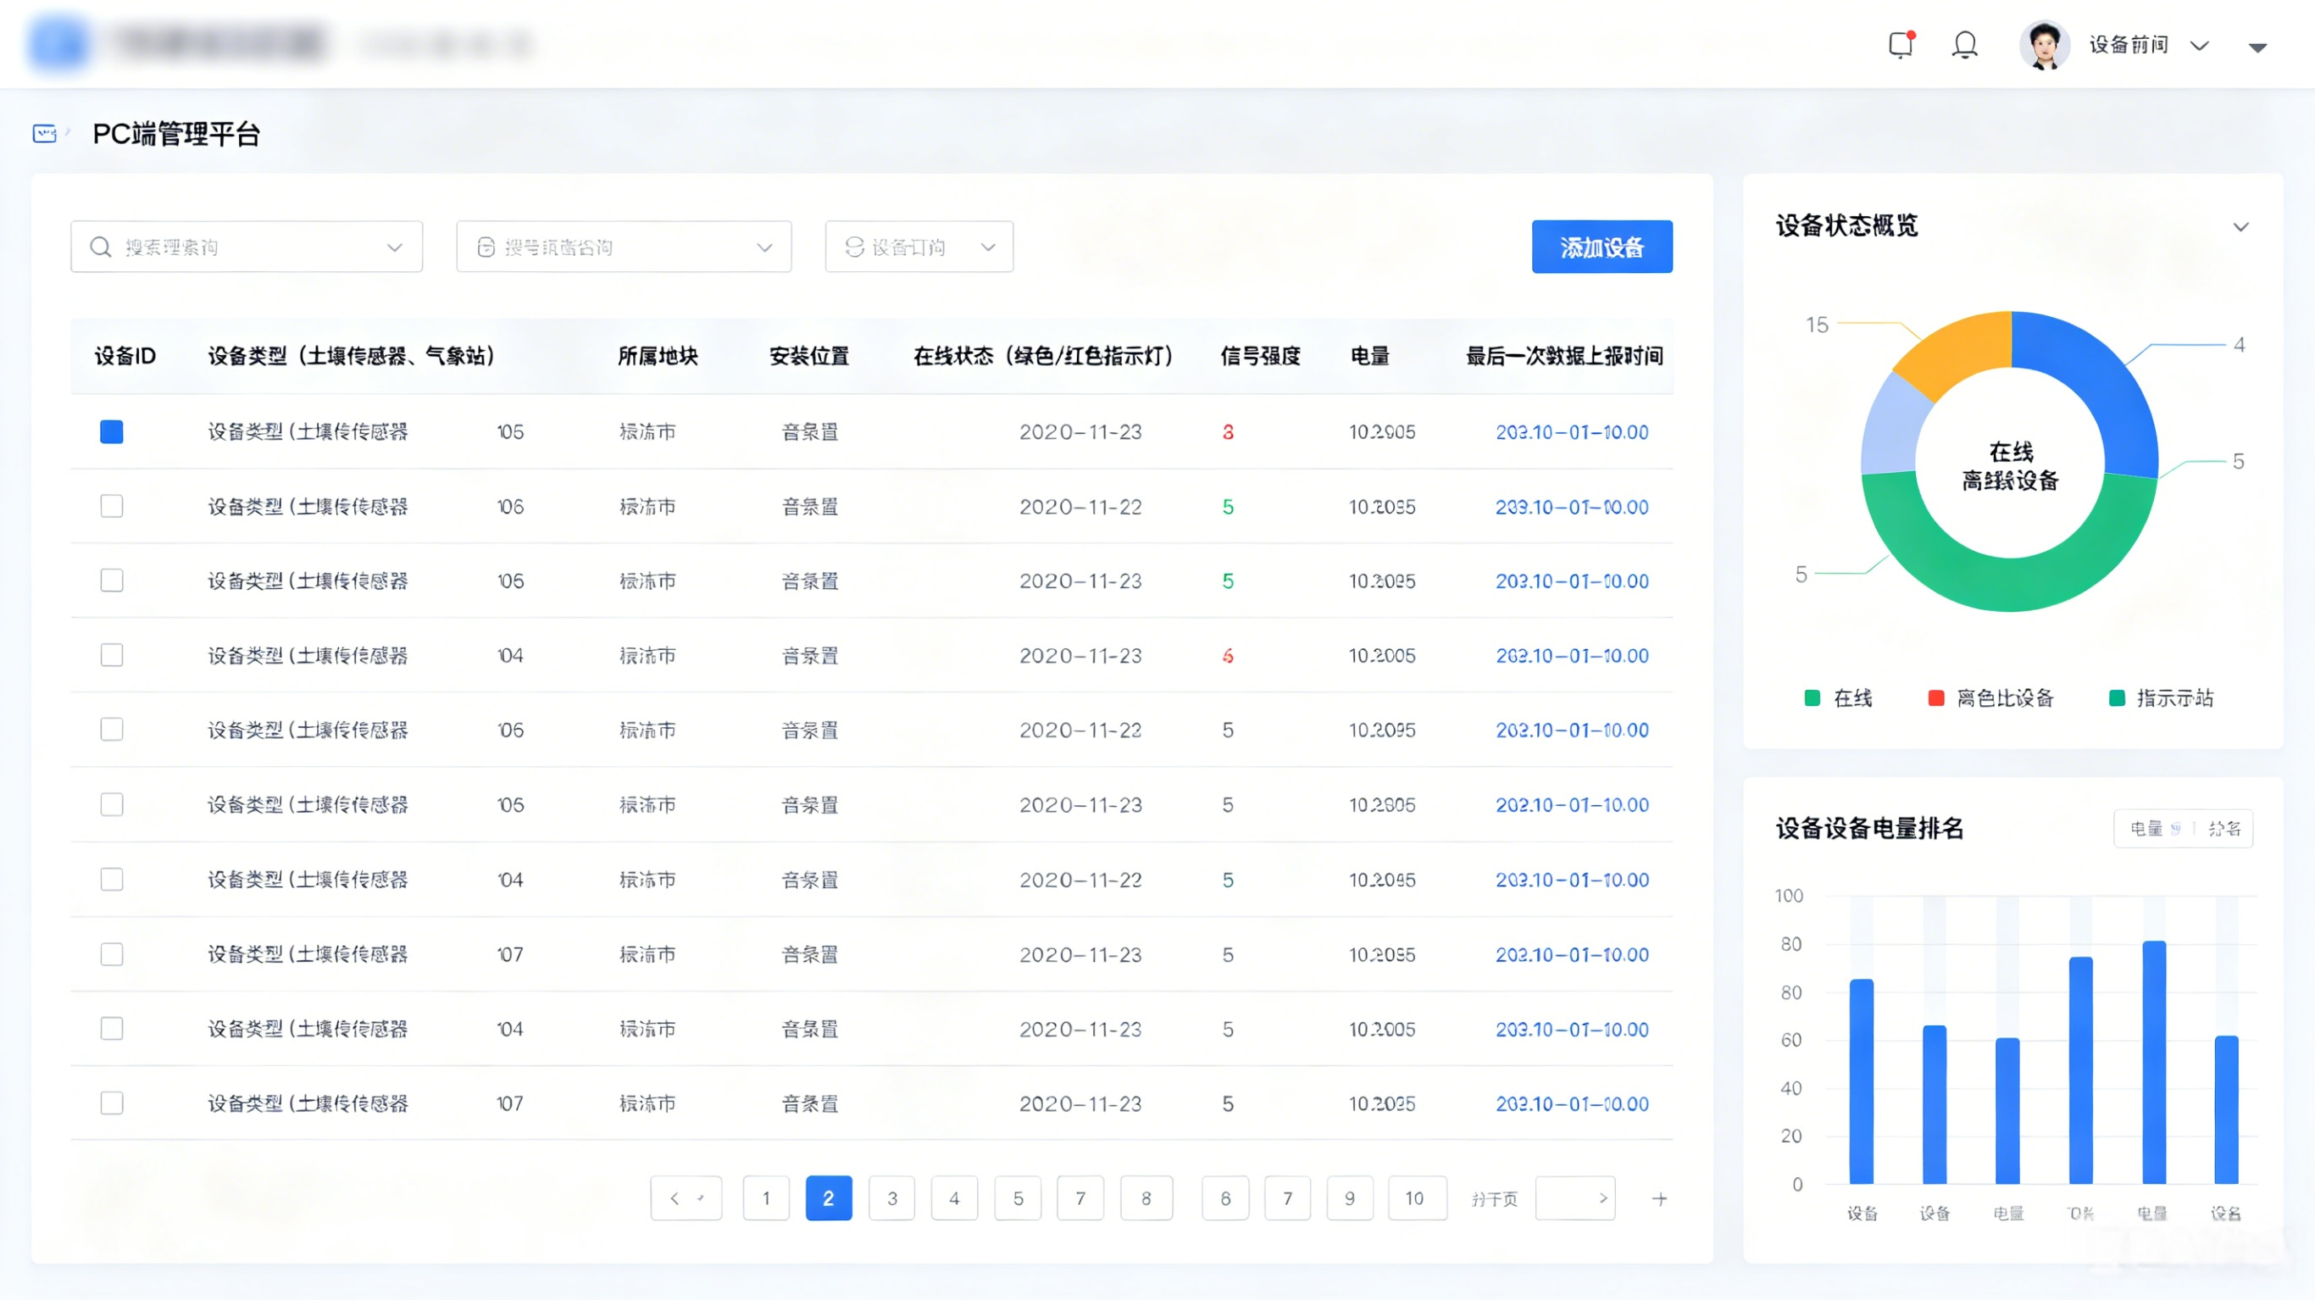Viewport: 2315px width, 1300px height.
Task: Open the second filter dropdown arrow
Action: click(x=763, y=247)
